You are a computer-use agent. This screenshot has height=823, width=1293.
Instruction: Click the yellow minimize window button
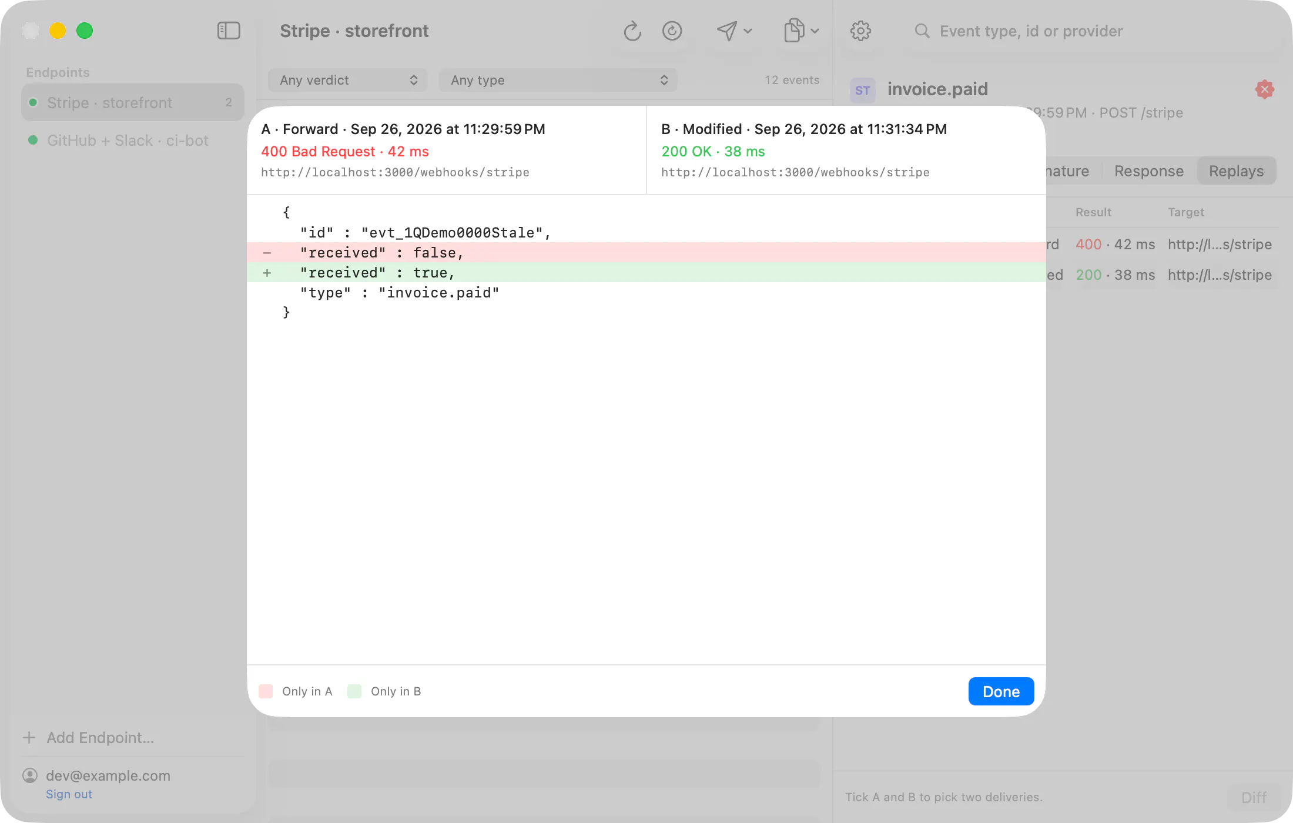[58, 31]
